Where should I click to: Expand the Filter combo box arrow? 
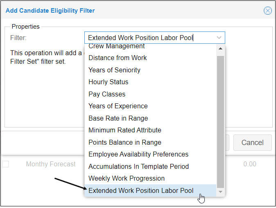[219, 38]
